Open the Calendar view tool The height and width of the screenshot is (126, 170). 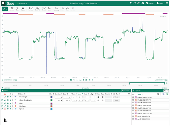pos(12,9)
